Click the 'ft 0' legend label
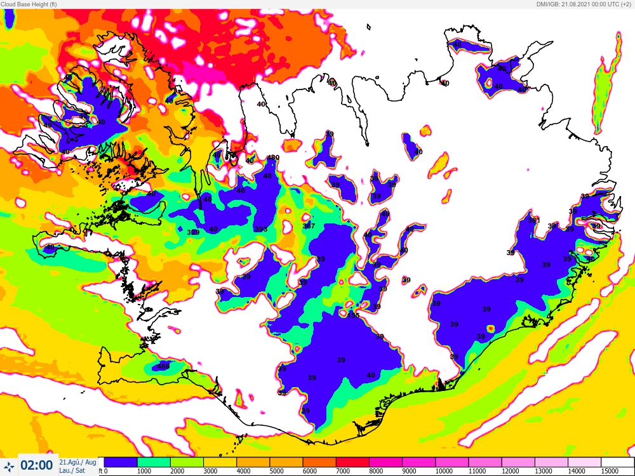The height and width of the screenshot is (476, 635). coord(104,471)
